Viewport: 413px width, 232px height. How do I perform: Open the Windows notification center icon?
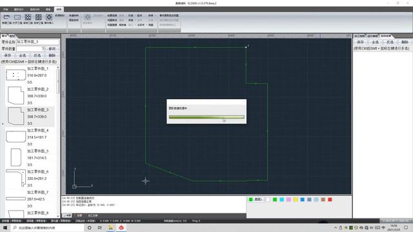point(406,227)
